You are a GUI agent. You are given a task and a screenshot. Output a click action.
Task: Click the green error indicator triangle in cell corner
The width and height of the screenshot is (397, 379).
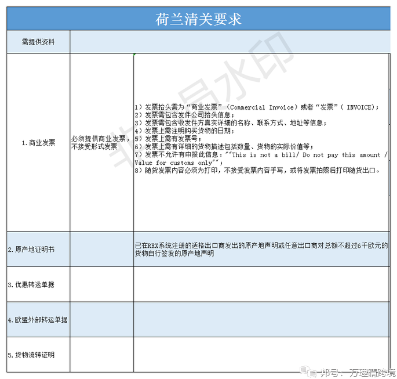coord(135,55)
